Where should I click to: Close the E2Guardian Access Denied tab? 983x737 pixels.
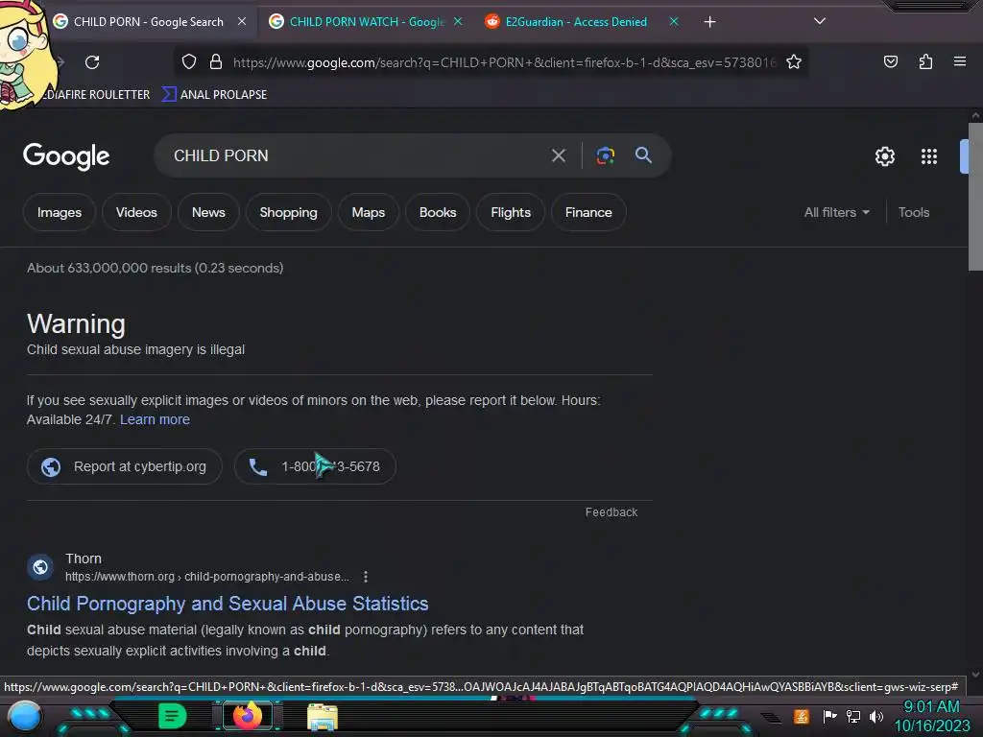(x=674, y=21)
